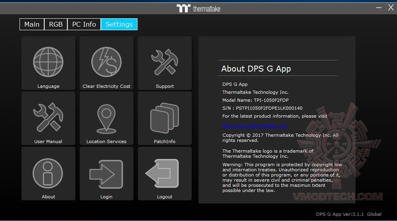The image size is (397, 221).
Task: Click the Warning paragraph text
Action: 282,177
